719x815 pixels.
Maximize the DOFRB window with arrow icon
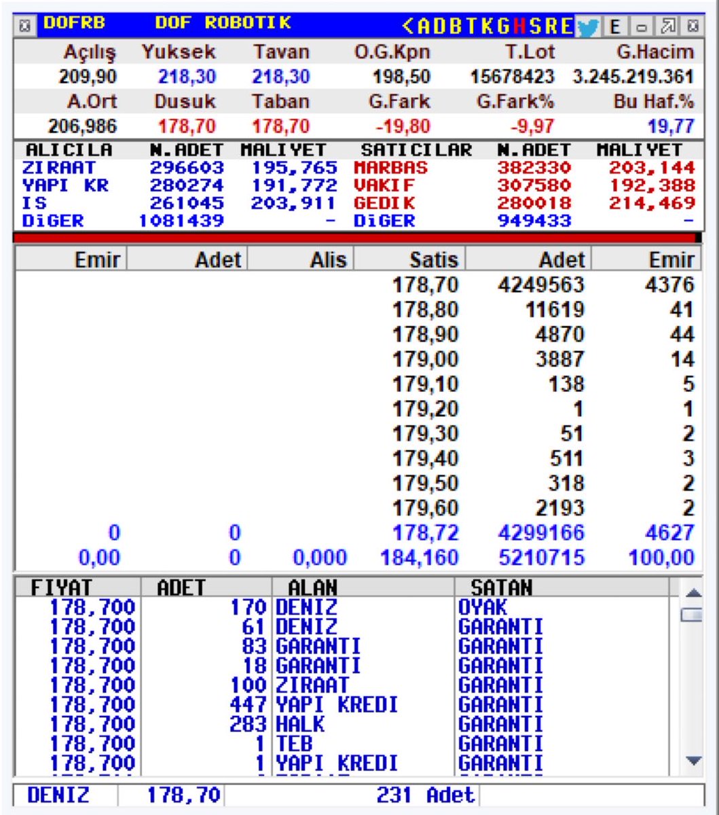[x=667, y=26]
